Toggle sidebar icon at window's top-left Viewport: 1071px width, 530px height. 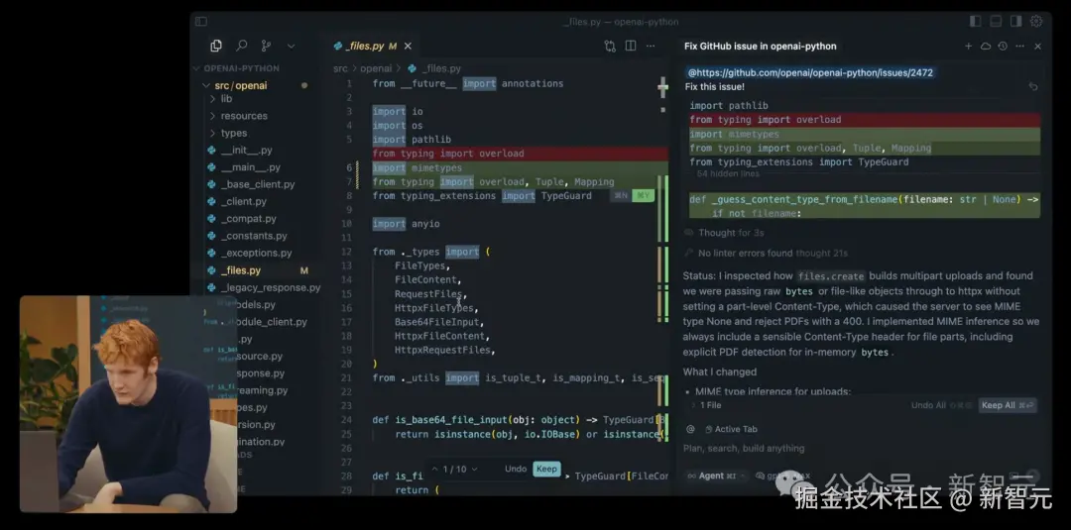click(200, 21)
